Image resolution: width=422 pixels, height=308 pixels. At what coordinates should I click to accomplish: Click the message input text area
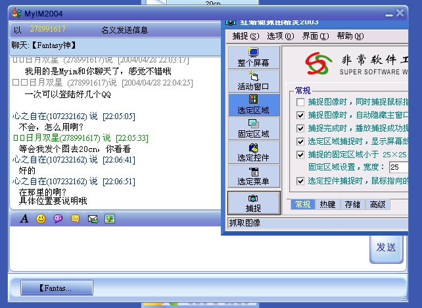tap(189, 249)
